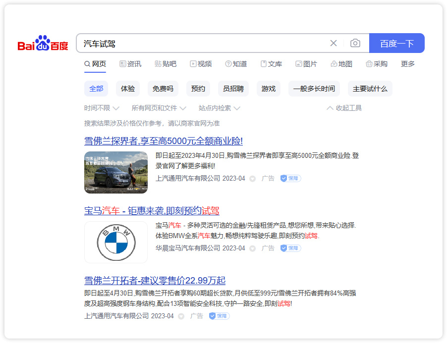Click the 站点内检索 dropdown arrow

[236, 107]
